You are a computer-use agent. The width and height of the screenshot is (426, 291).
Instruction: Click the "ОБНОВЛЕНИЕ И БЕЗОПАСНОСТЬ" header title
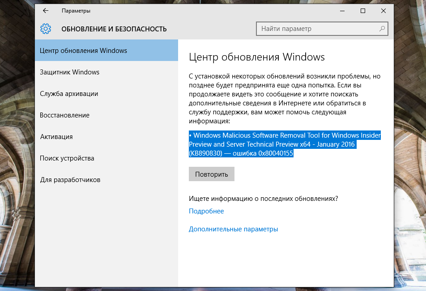(x=114, y=29)
